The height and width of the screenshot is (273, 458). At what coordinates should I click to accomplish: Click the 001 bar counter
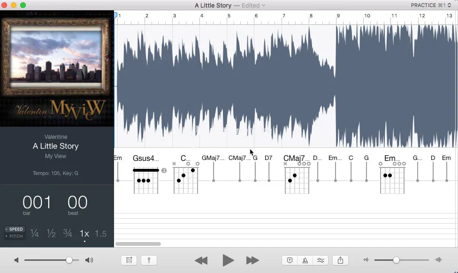coord(37,202)
